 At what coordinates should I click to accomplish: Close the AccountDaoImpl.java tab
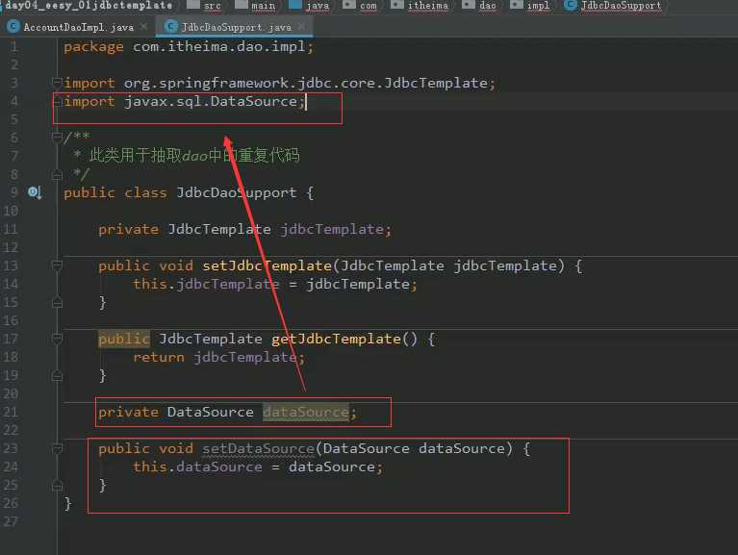click(144, 27)
